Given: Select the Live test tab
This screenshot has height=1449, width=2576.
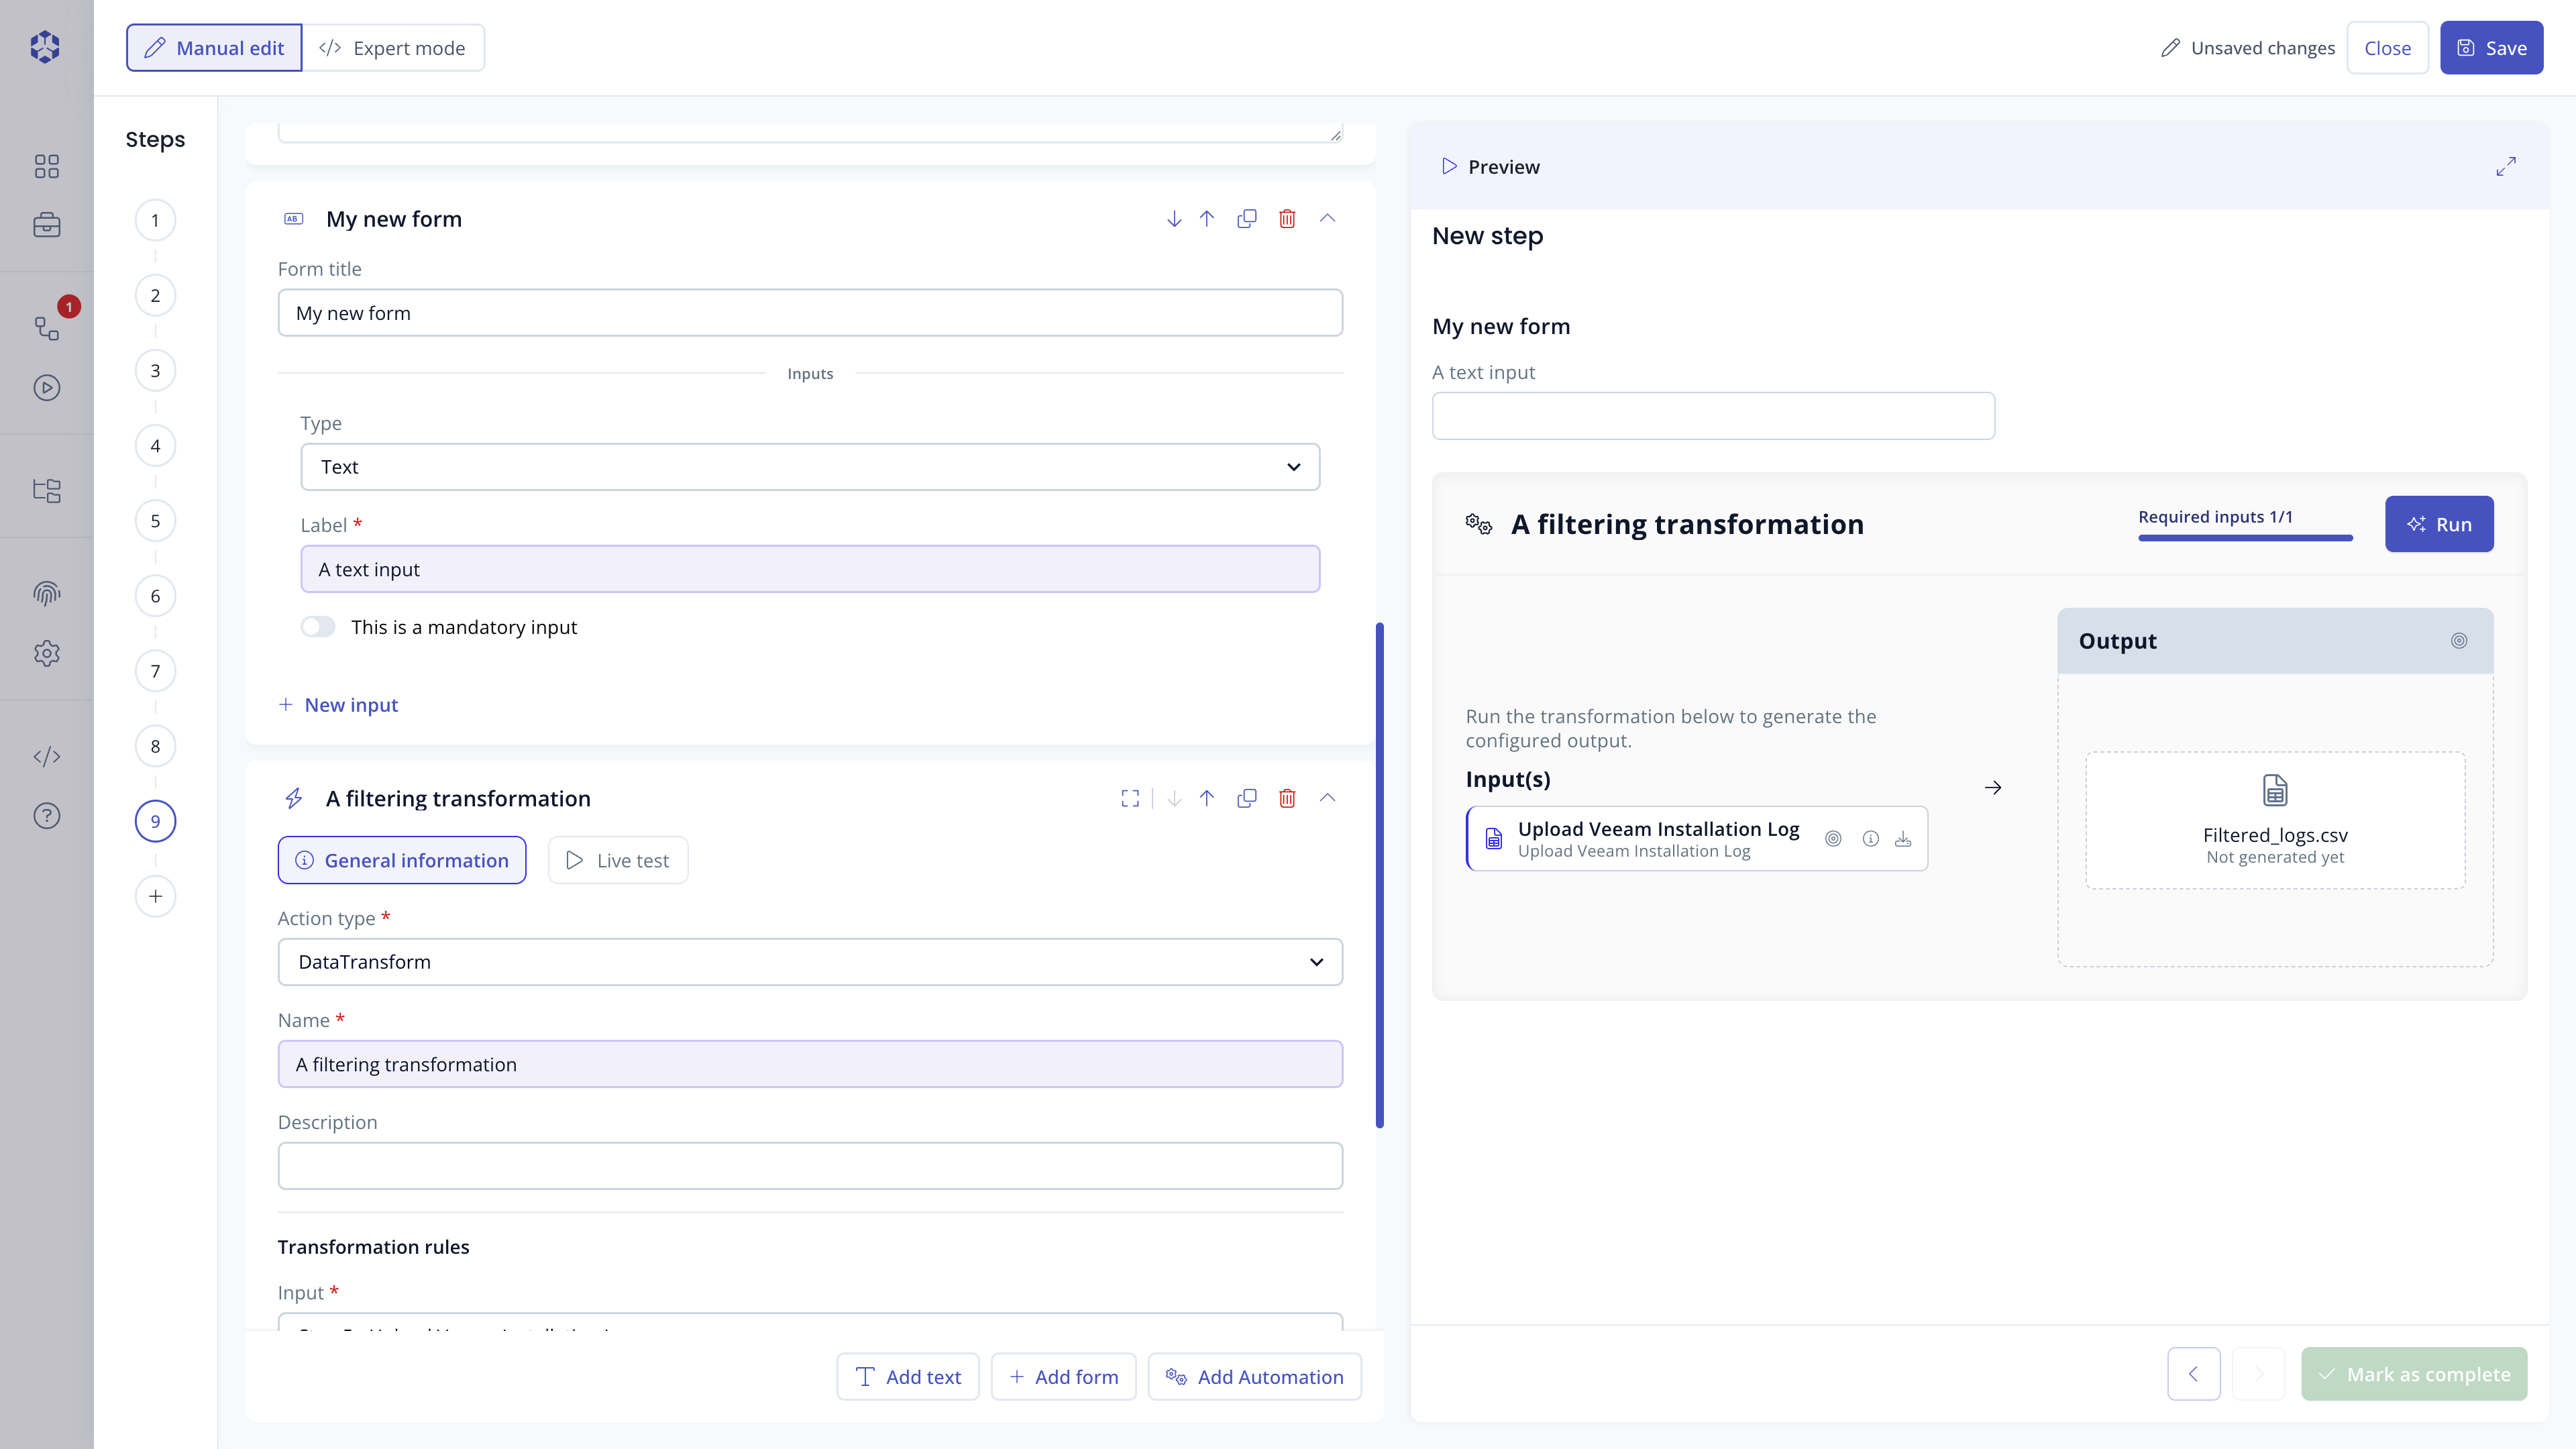Looking at the screenshot, I should (618, 860).
